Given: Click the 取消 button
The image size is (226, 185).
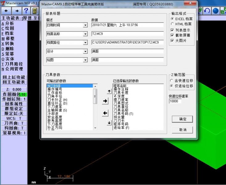Looking at the screenshot, I should 182,130.
